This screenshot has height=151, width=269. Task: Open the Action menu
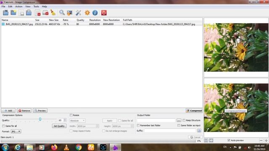18,7
